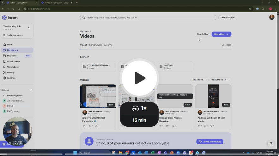
Task: Focus the Loom search field
Action: pyautogui.click(x=148, y=18)
